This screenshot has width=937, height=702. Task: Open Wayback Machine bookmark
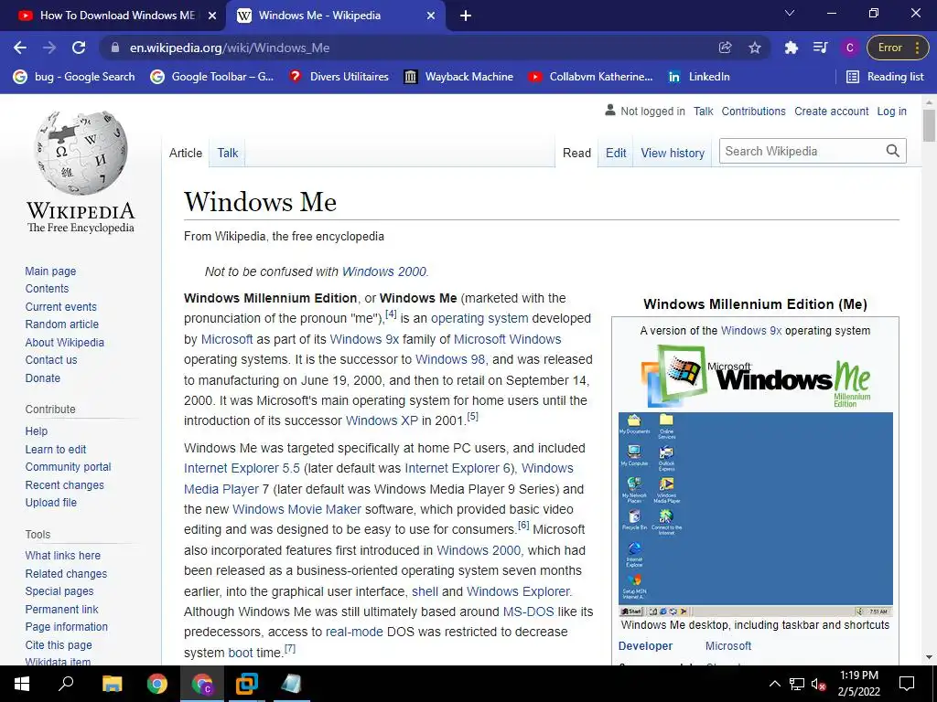click(x=459, y=77)
